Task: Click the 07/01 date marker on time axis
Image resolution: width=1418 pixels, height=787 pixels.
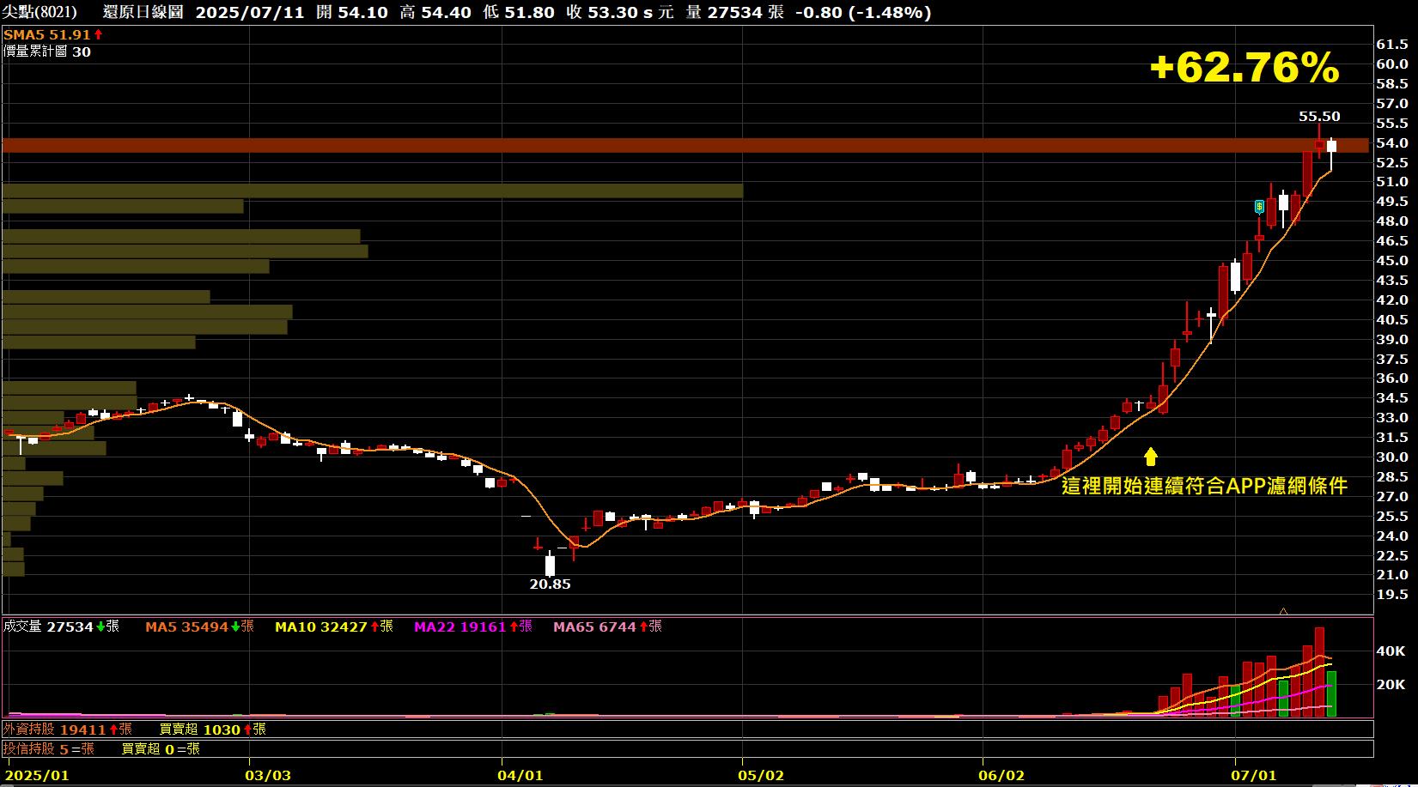Action: [x=1254, y=775]
